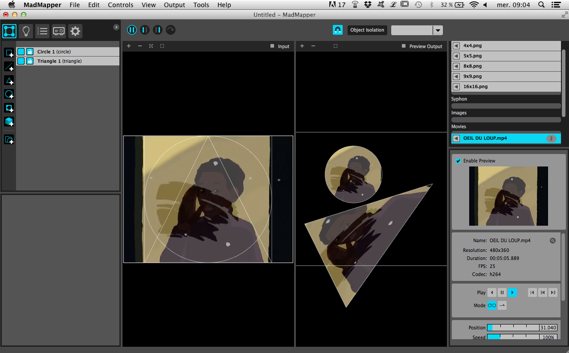The width and height of the screenshot is (569, 353).
Task: Click the Object Isolation button
Action: [x=367, y=30]
